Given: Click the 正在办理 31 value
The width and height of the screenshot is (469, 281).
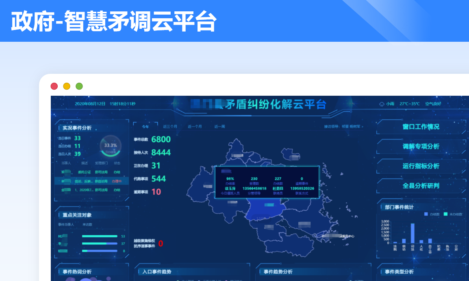Looking at the screenshot, I should pyautogui.click(x=156, y=165).
